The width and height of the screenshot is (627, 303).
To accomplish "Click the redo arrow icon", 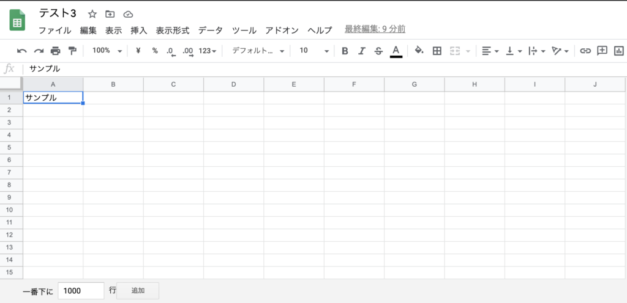I will pos(39,51).
